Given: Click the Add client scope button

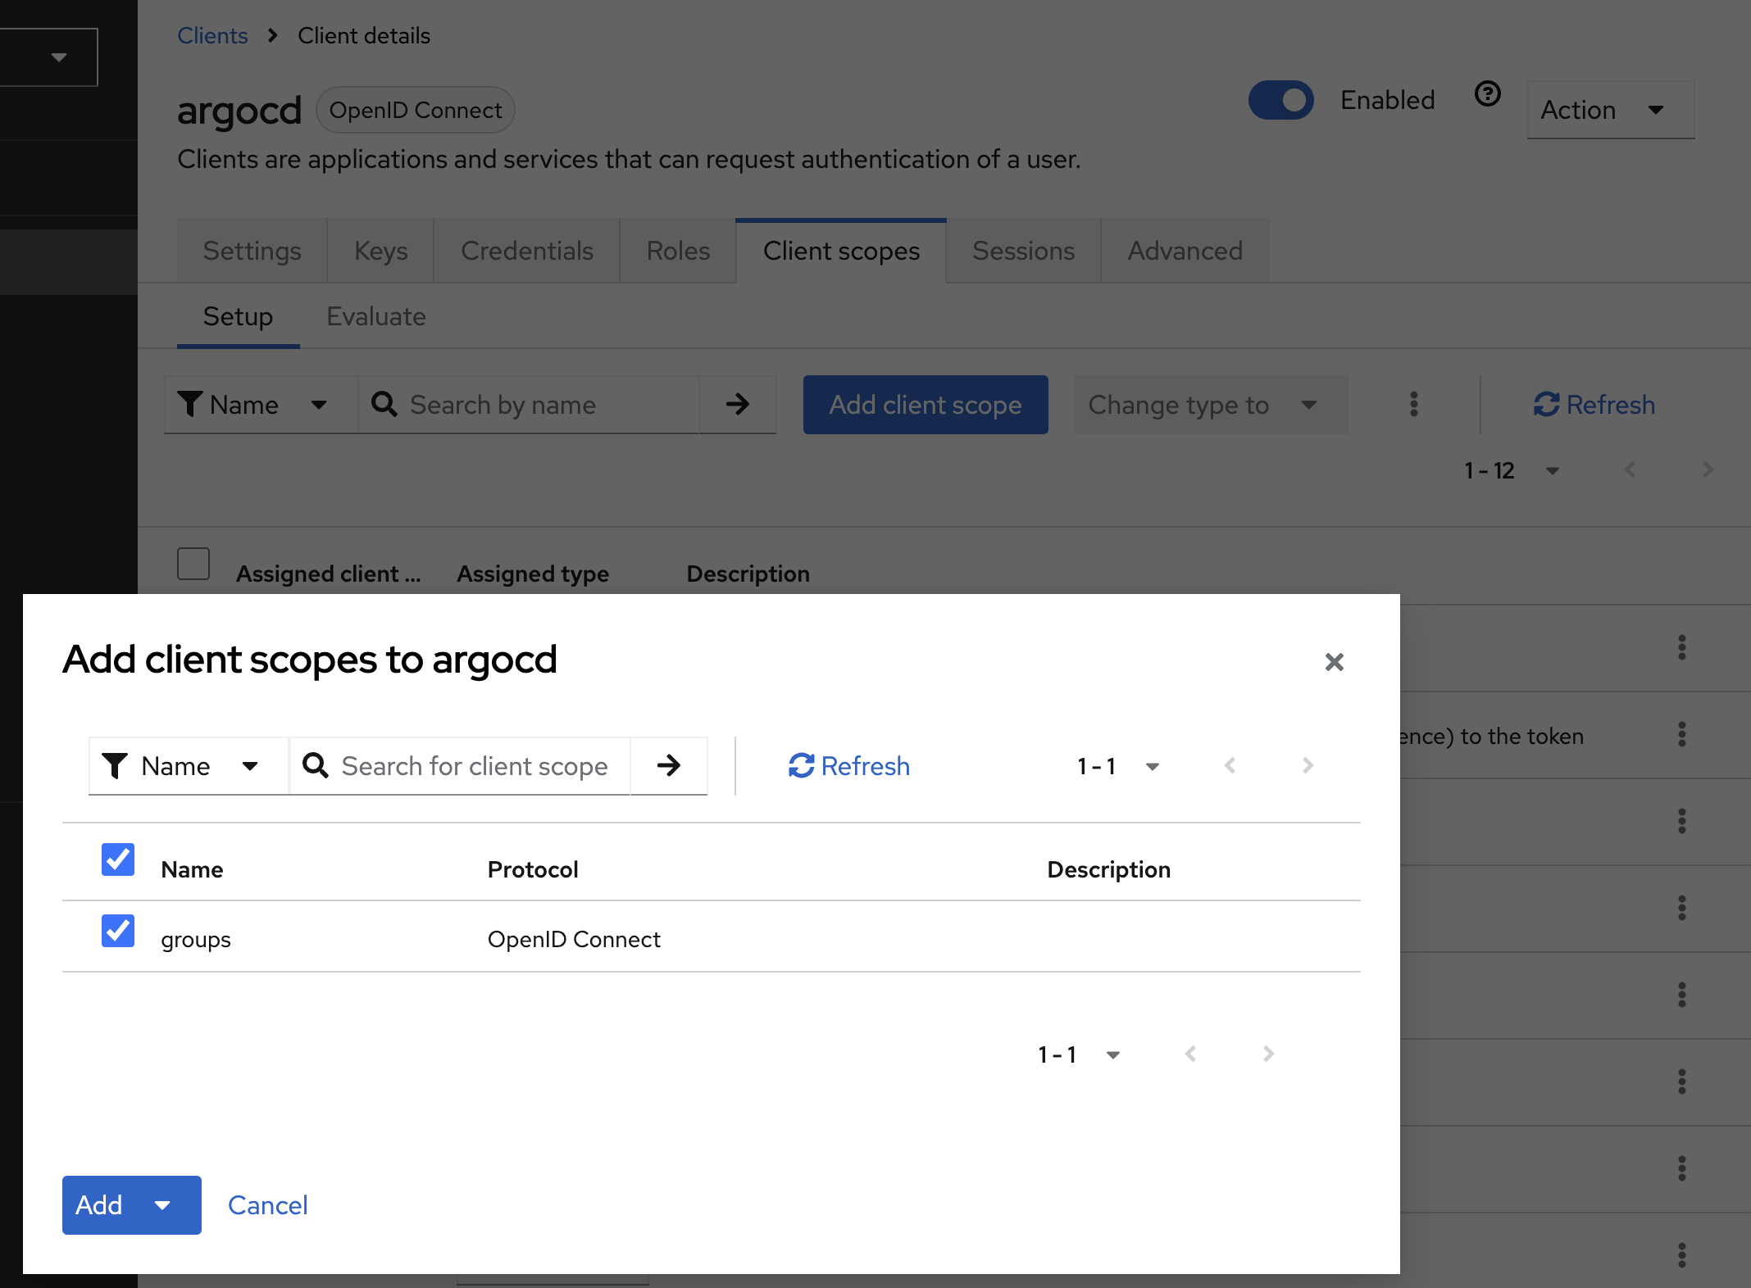Looking at the screenshot, I should click(x=926, y=405).
